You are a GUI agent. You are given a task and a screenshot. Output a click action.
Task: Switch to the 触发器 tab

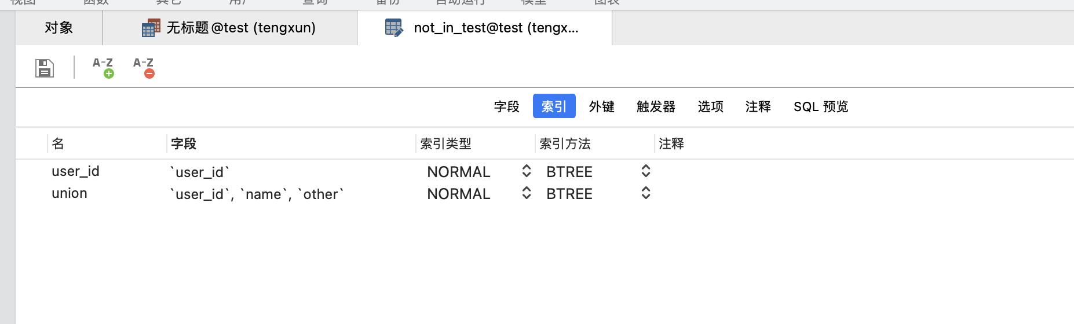pyautogui.click(x=656, y=106)
